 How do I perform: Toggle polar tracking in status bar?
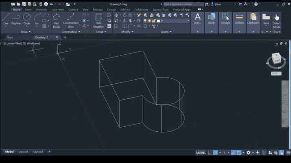[215, 153]
